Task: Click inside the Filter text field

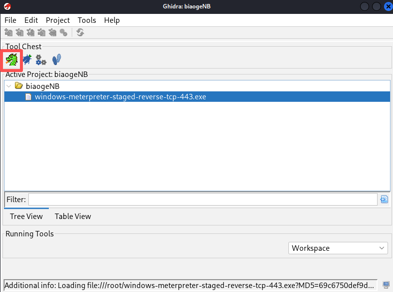Action: point(203,199)
